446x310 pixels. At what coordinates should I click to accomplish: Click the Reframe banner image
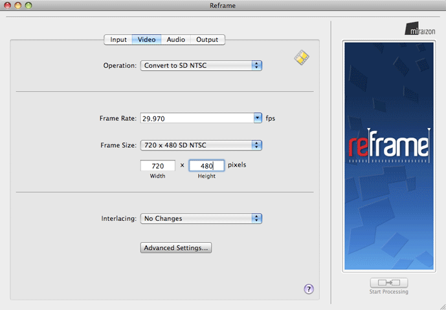tap(389, 156)
